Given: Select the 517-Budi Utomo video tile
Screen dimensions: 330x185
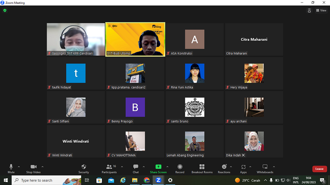Looking at the screenshot, I should point(135,39).
